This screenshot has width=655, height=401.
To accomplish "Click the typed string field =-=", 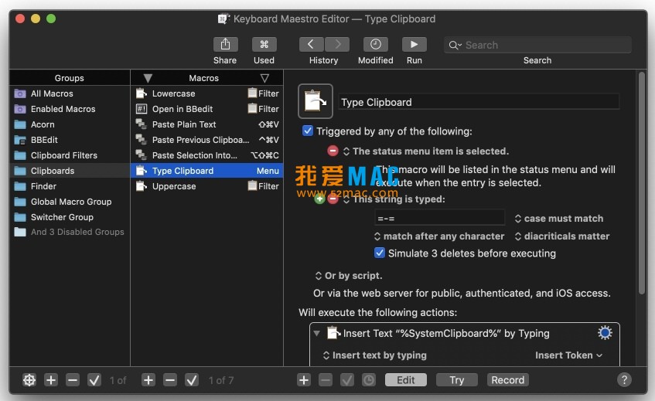I will coord(439,218).
